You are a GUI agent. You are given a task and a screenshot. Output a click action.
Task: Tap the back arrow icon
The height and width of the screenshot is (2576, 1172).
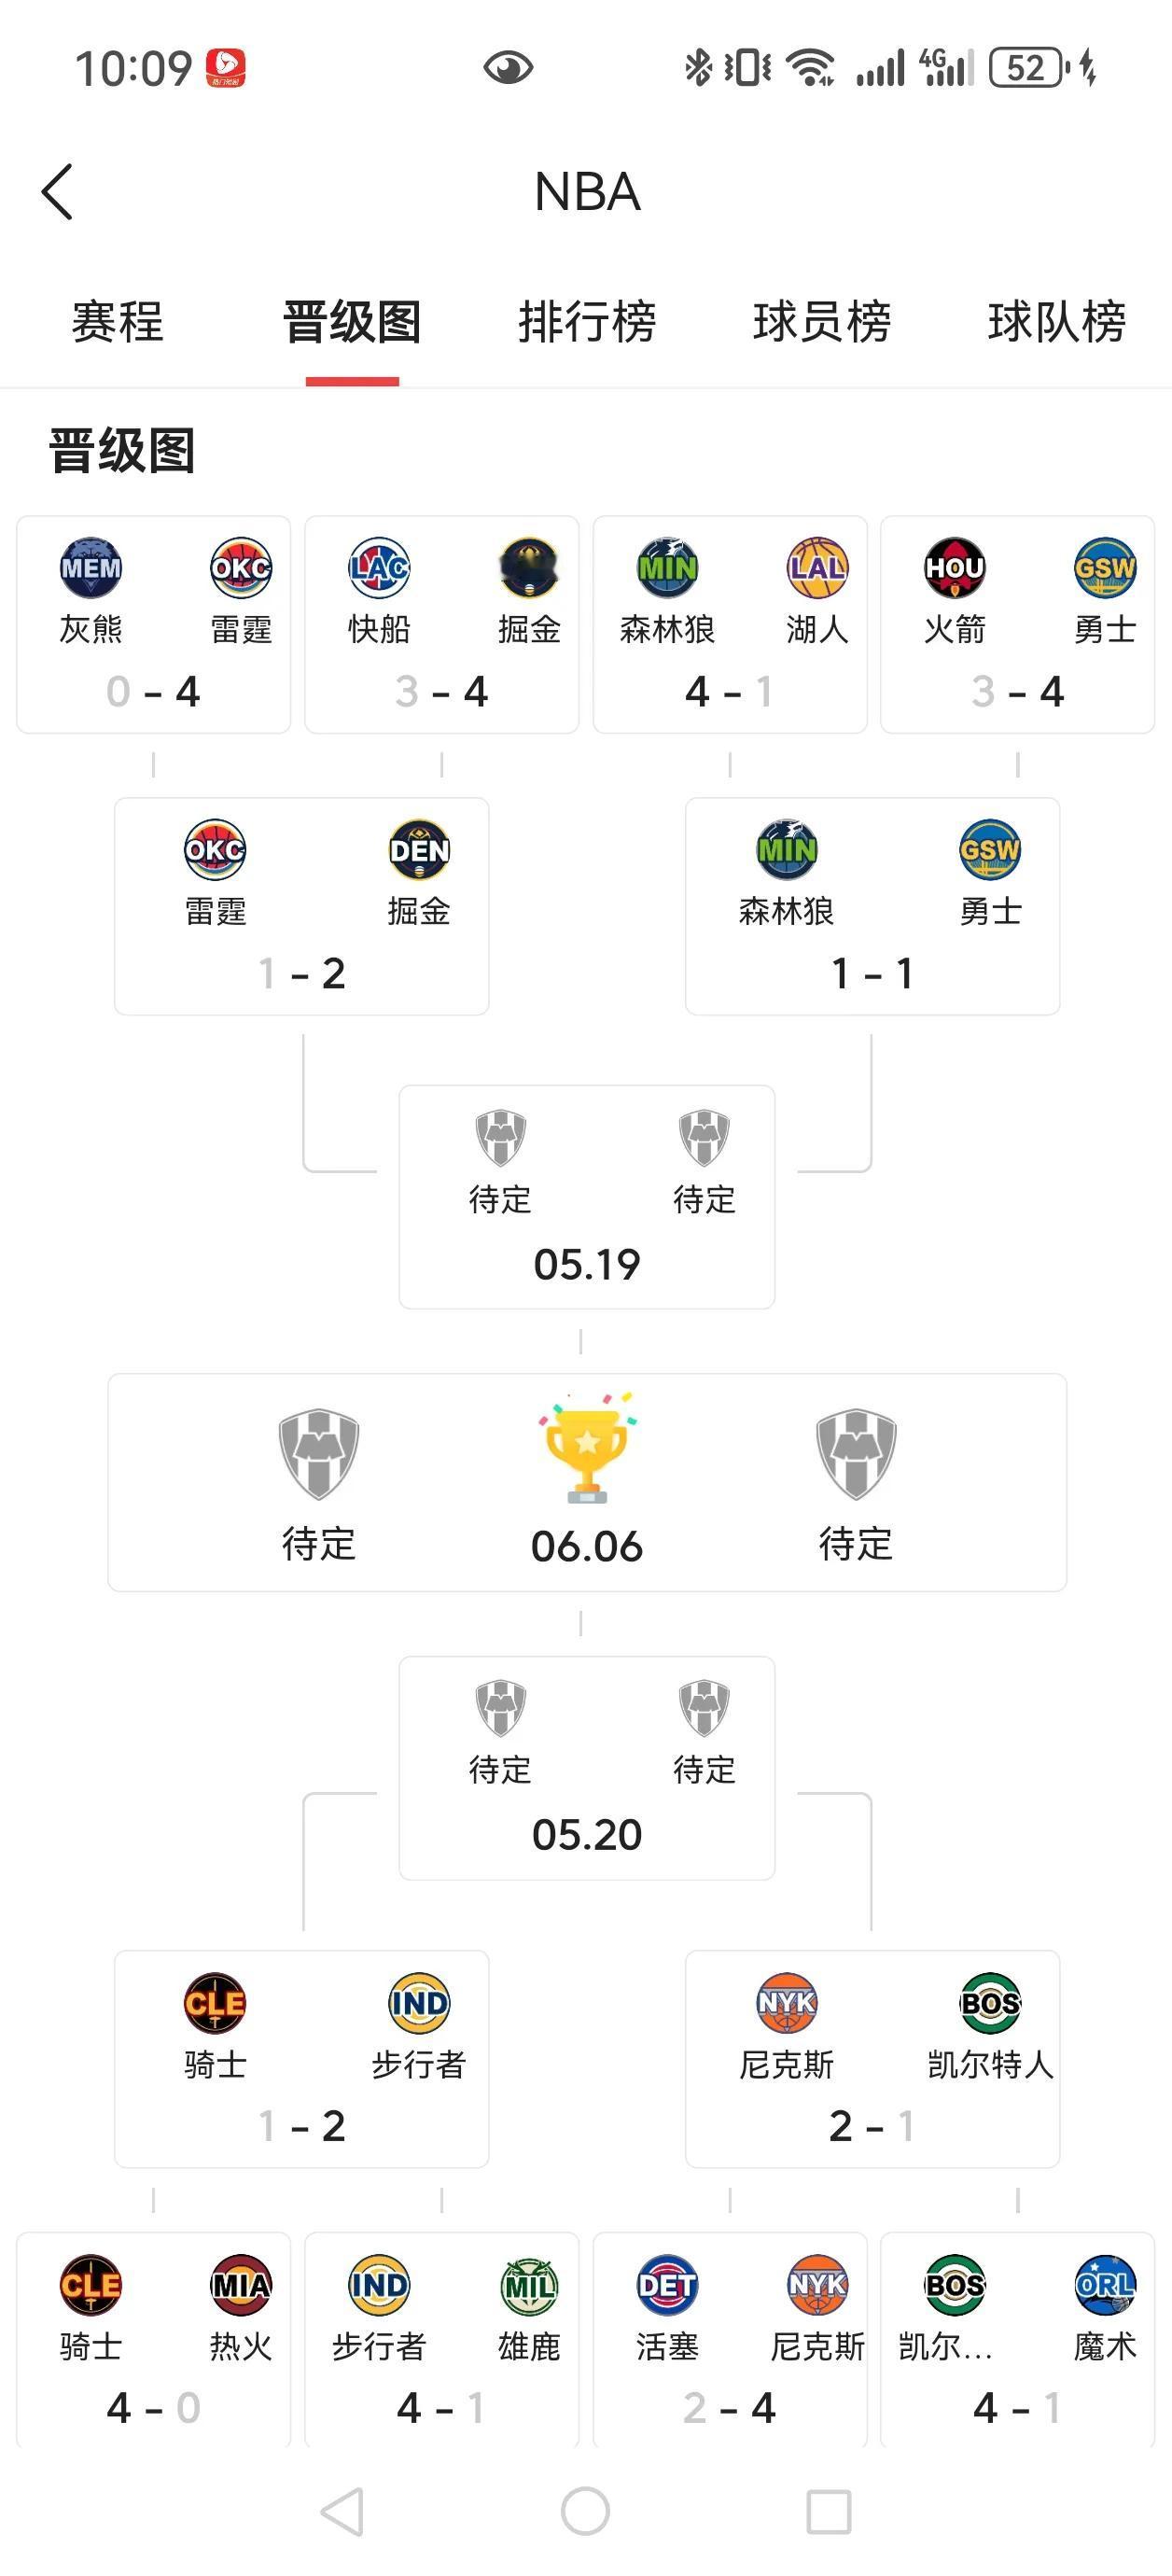click(57, 191)
